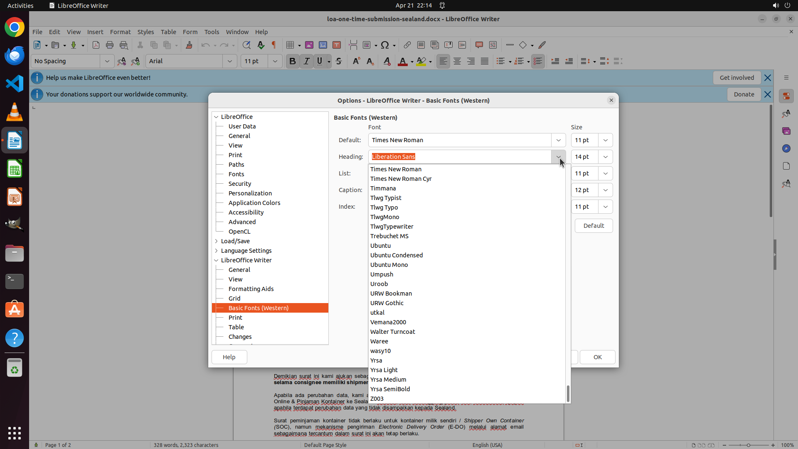The height and width of the screenshot is (449, 798).
Task: Click the OK button in Options
Action: point(597,357)
